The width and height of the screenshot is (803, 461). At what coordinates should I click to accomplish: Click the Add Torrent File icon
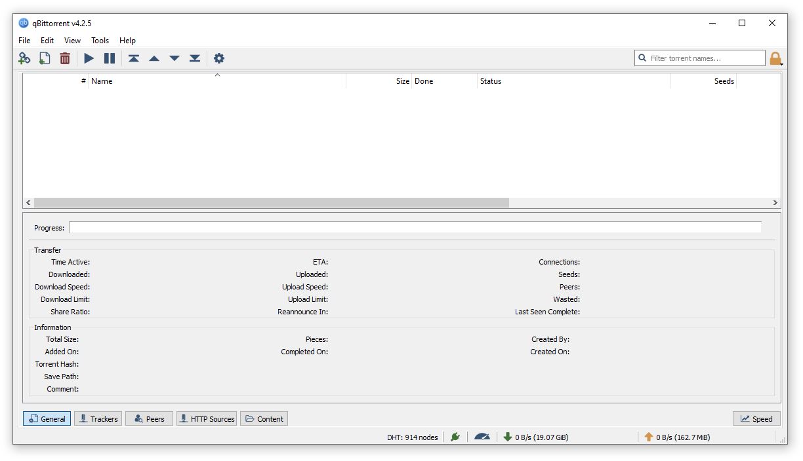pyautogui.click(x=45, y=58)
